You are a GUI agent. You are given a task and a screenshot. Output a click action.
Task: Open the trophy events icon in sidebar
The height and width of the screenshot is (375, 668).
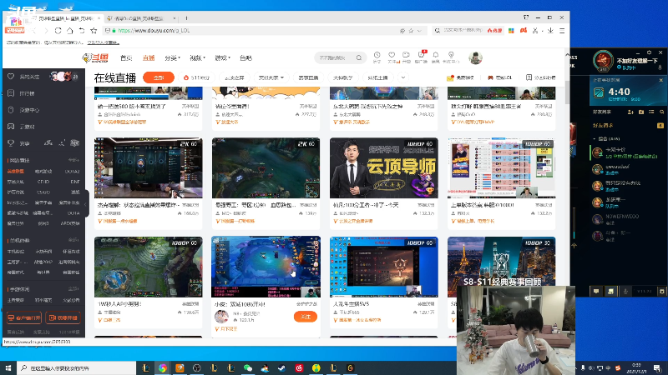coord(11,143)
